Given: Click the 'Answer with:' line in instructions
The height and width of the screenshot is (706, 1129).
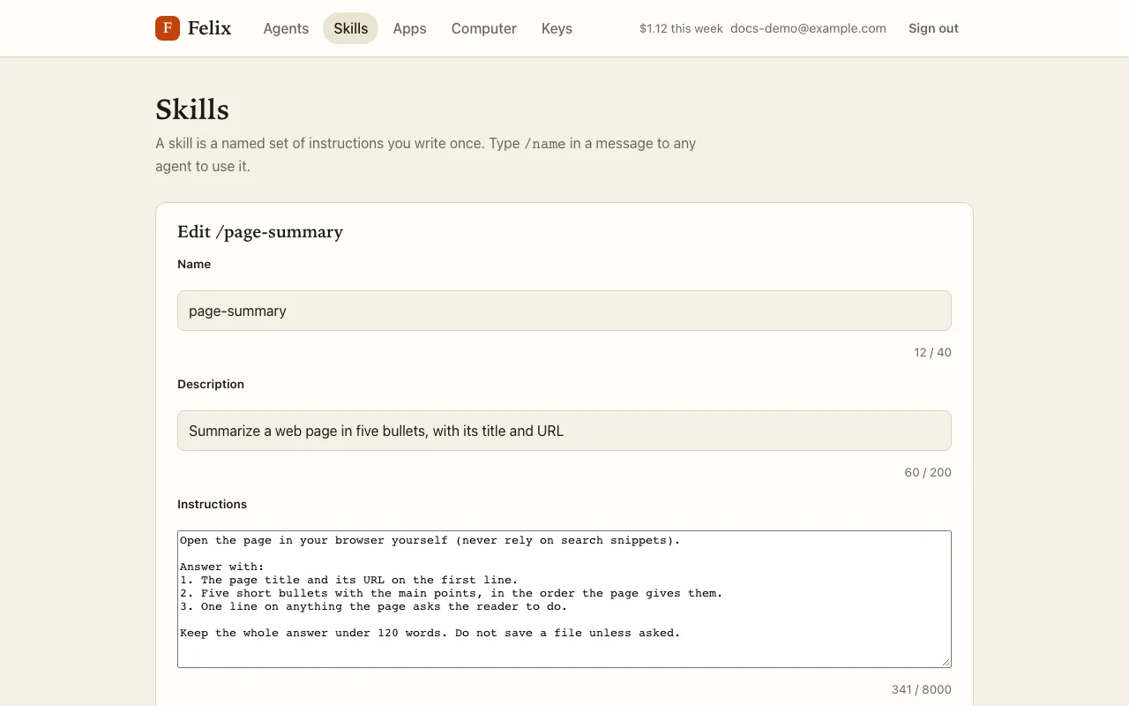Looking at the screenshot, I should tap(221, 567).
